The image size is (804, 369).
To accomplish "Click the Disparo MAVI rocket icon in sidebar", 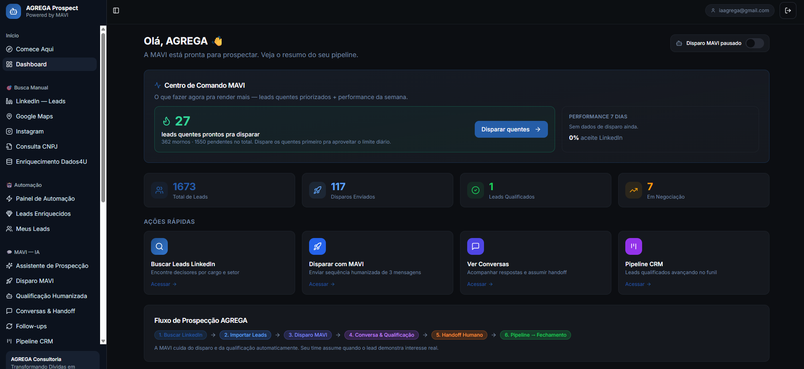I will (x=9, y=281).
